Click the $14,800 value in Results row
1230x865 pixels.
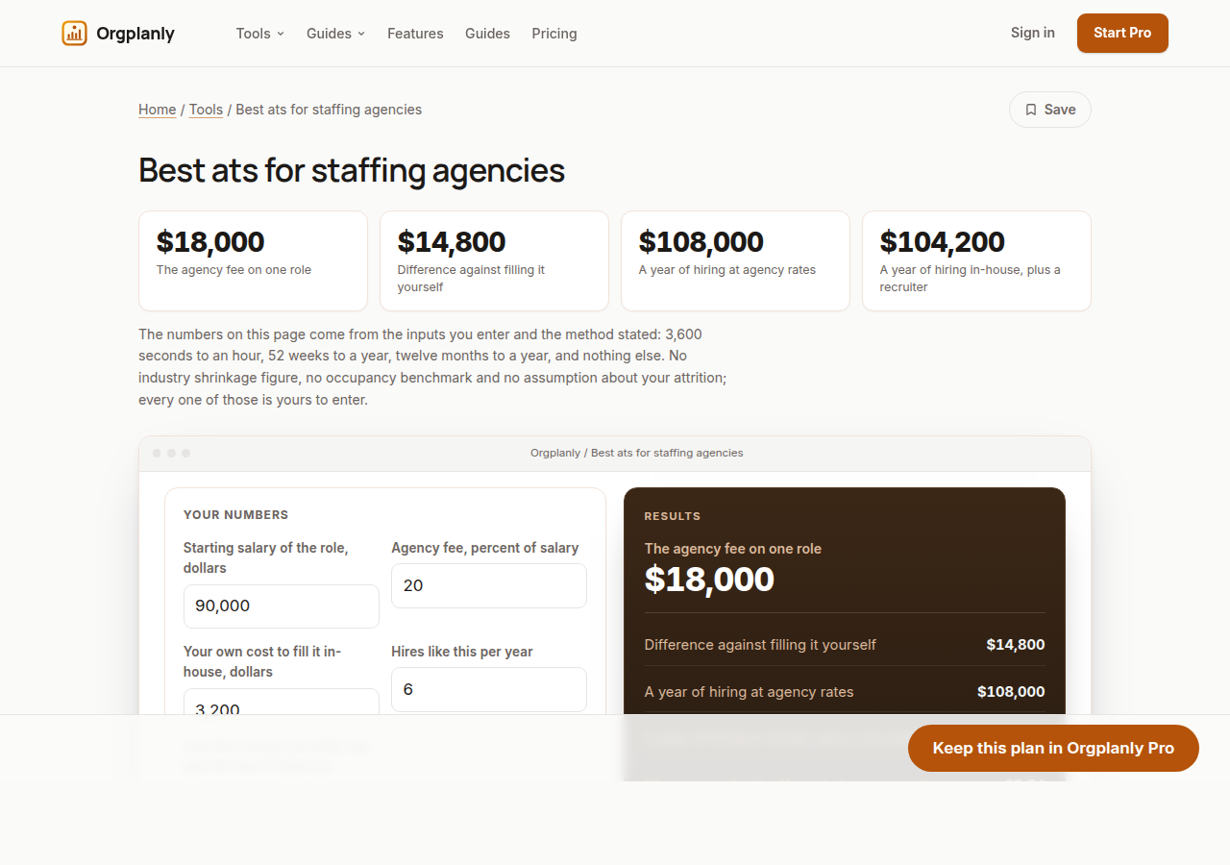tap(1016, 644)
